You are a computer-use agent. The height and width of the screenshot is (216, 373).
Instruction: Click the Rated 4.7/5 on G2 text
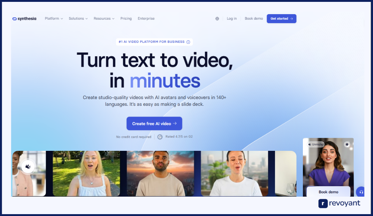tap(179, 137)
